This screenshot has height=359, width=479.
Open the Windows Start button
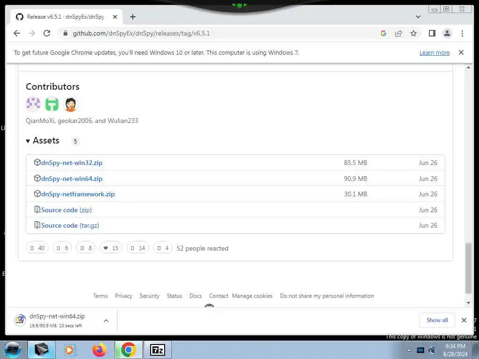[13, 350]
